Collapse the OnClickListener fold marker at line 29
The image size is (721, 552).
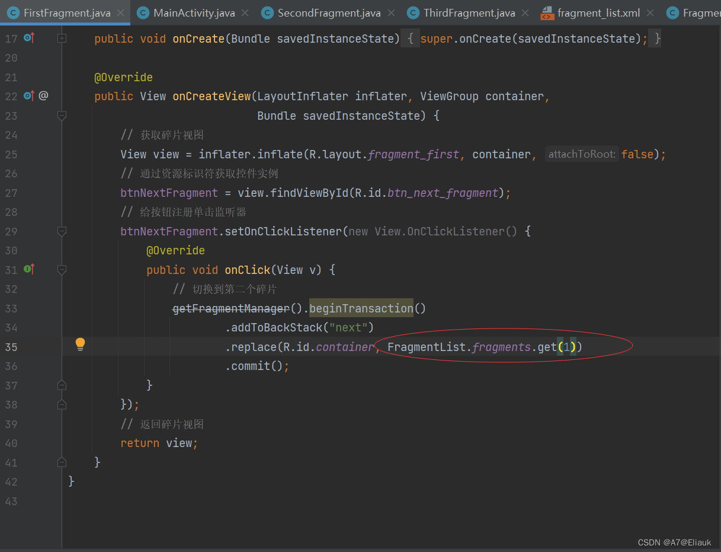pyautogui.click(x=62, y=231)
